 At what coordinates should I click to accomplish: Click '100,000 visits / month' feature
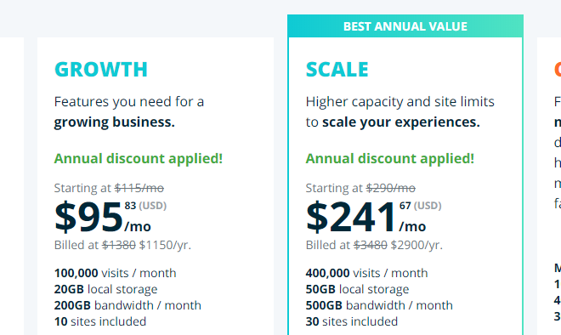(116, 273)
